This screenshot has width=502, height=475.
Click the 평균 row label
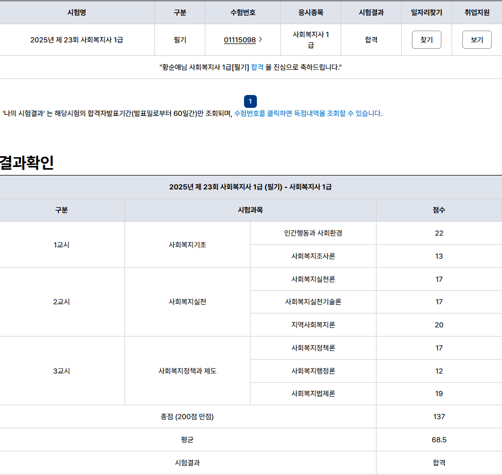[187, 440]
